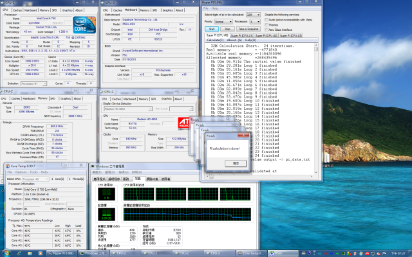The height and width of the screenshot is (257, 412).
Task: Switch to Super PI [CPU #2] tab
Action: 266,35
